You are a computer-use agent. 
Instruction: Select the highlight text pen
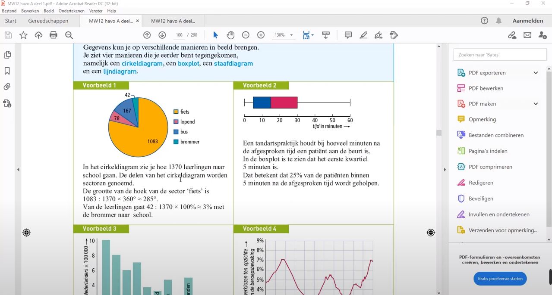pos(363,35)
